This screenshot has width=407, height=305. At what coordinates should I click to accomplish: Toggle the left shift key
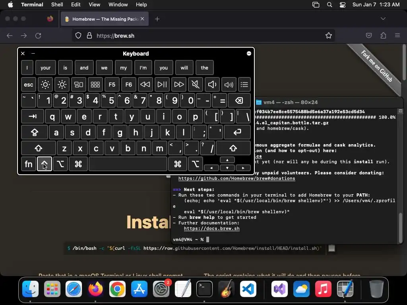coord(39,148)
